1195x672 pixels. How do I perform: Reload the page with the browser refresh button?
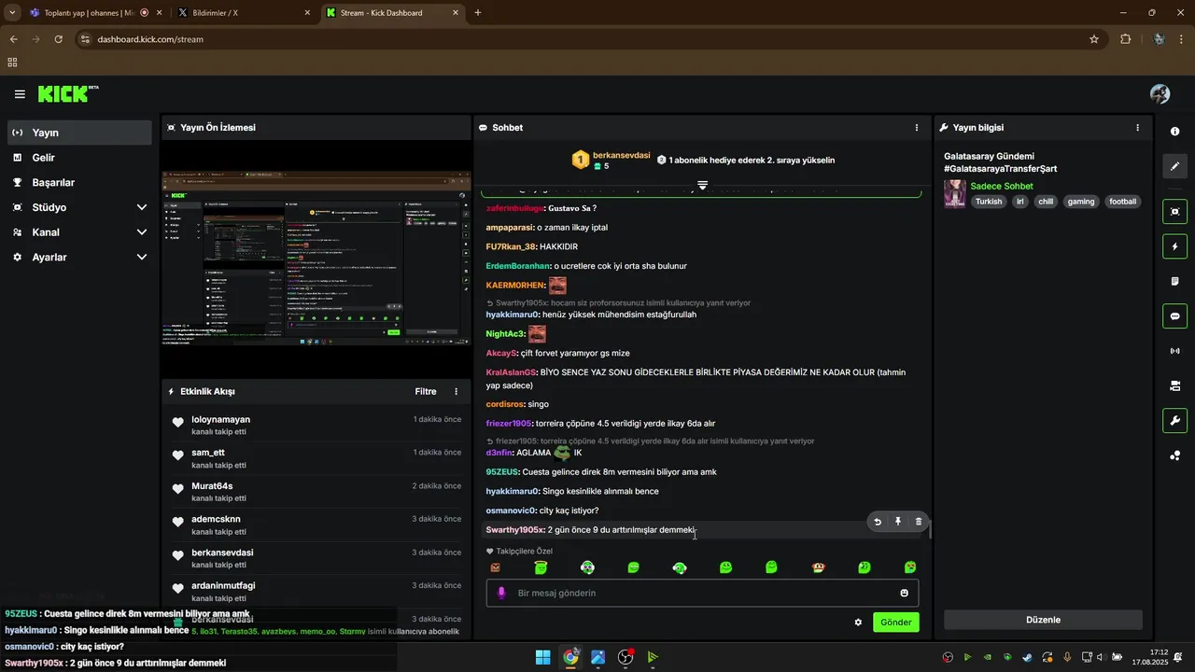[x=58, y=39]
